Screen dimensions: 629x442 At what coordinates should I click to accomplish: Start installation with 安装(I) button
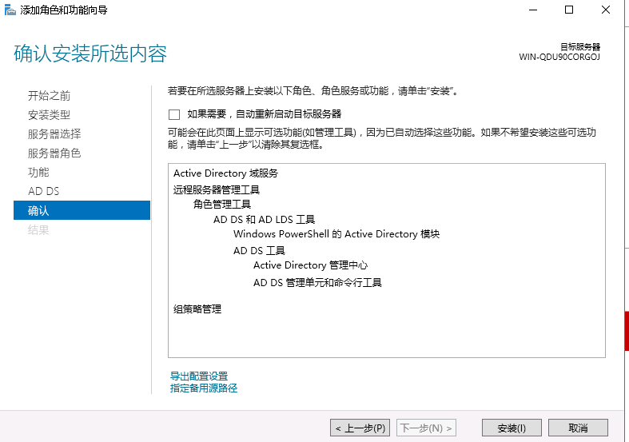(x=512, y=428)
